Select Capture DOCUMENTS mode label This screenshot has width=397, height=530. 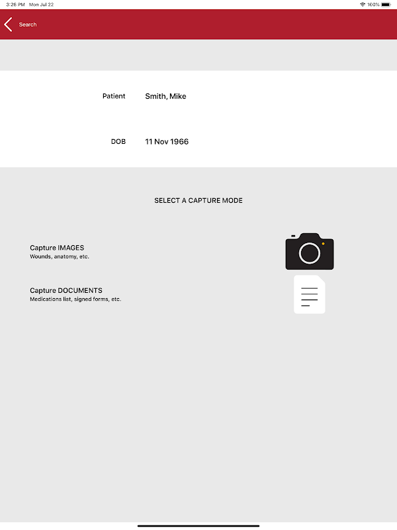[66, 290]
